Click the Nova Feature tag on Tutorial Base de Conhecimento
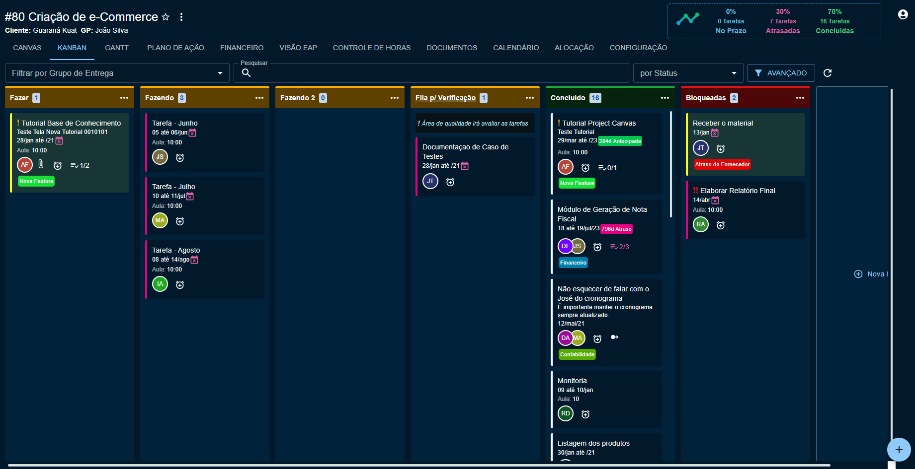This screenshot has width=915, height=469. click(36, 181)
